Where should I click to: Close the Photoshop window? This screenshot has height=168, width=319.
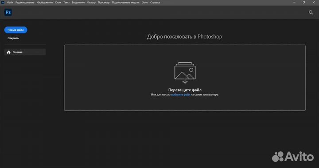pos(314,3)
